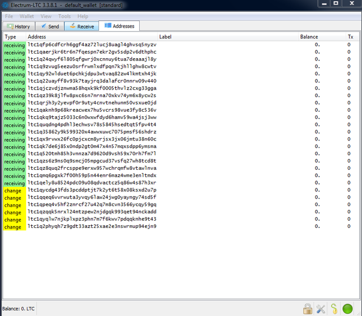This screenshot has height=316, width=362.
Task: Switch to the Send tab
Action: click(x=50, y=27)
